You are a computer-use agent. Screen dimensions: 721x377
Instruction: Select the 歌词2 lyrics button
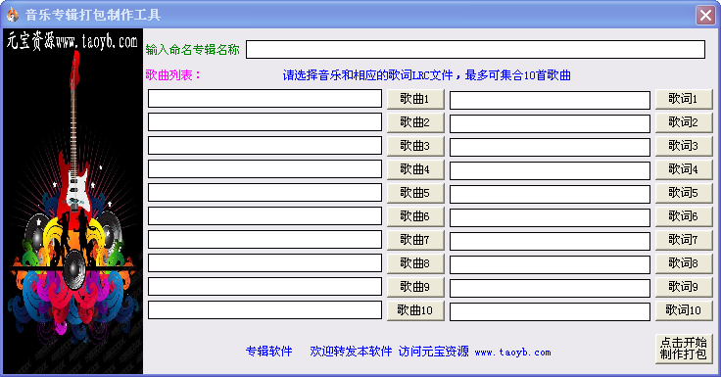coord(684,122)
